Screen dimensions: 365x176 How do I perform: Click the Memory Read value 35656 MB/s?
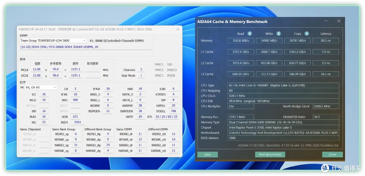[x=241, y=41]
